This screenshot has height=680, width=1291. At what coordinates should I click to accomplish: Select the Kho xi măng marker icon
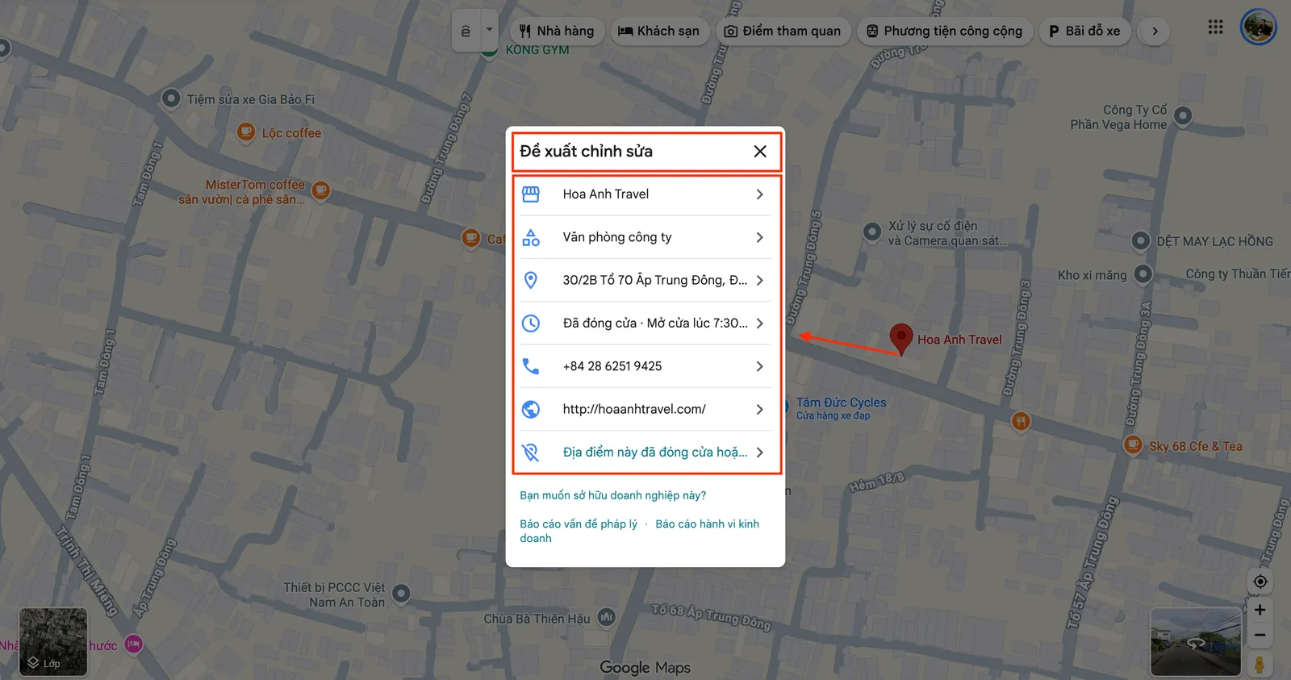[x=1143, y=274]
